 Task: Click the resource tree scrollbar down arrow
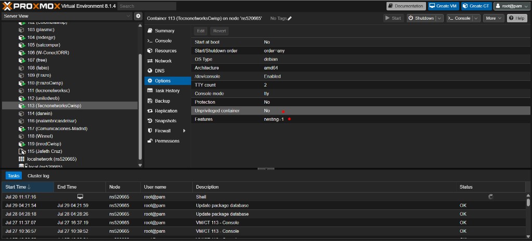pos(140,165)
